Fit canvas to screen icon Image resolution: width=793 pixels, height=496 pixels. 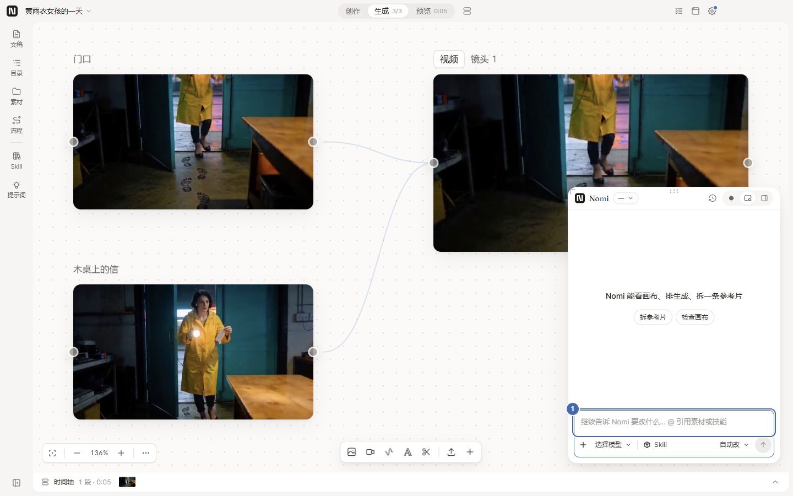click(x=52, y=453)
